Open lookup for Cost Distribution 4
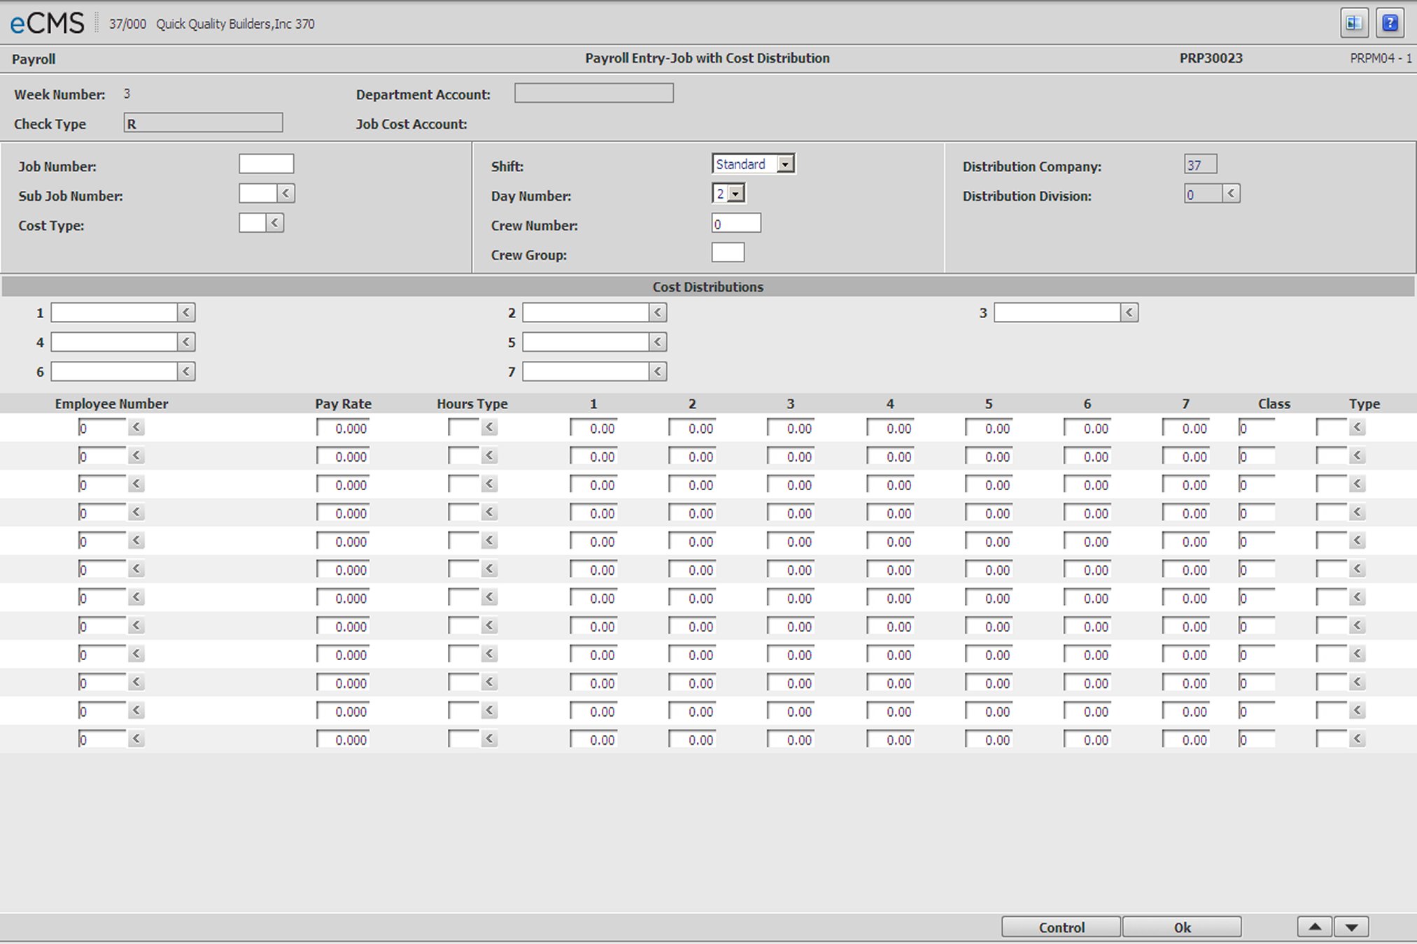 point(186,342)
